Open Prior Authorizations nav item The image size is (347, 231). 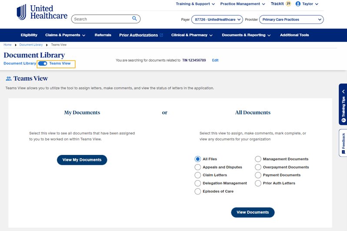(139, 35)
